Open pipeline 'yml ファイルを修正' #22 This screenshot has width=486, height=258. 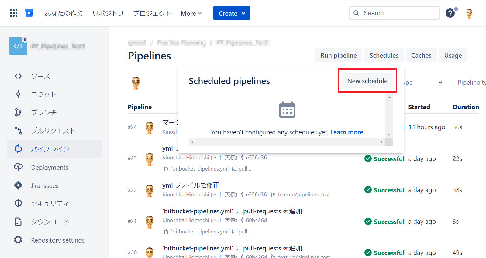coord(191,185)
